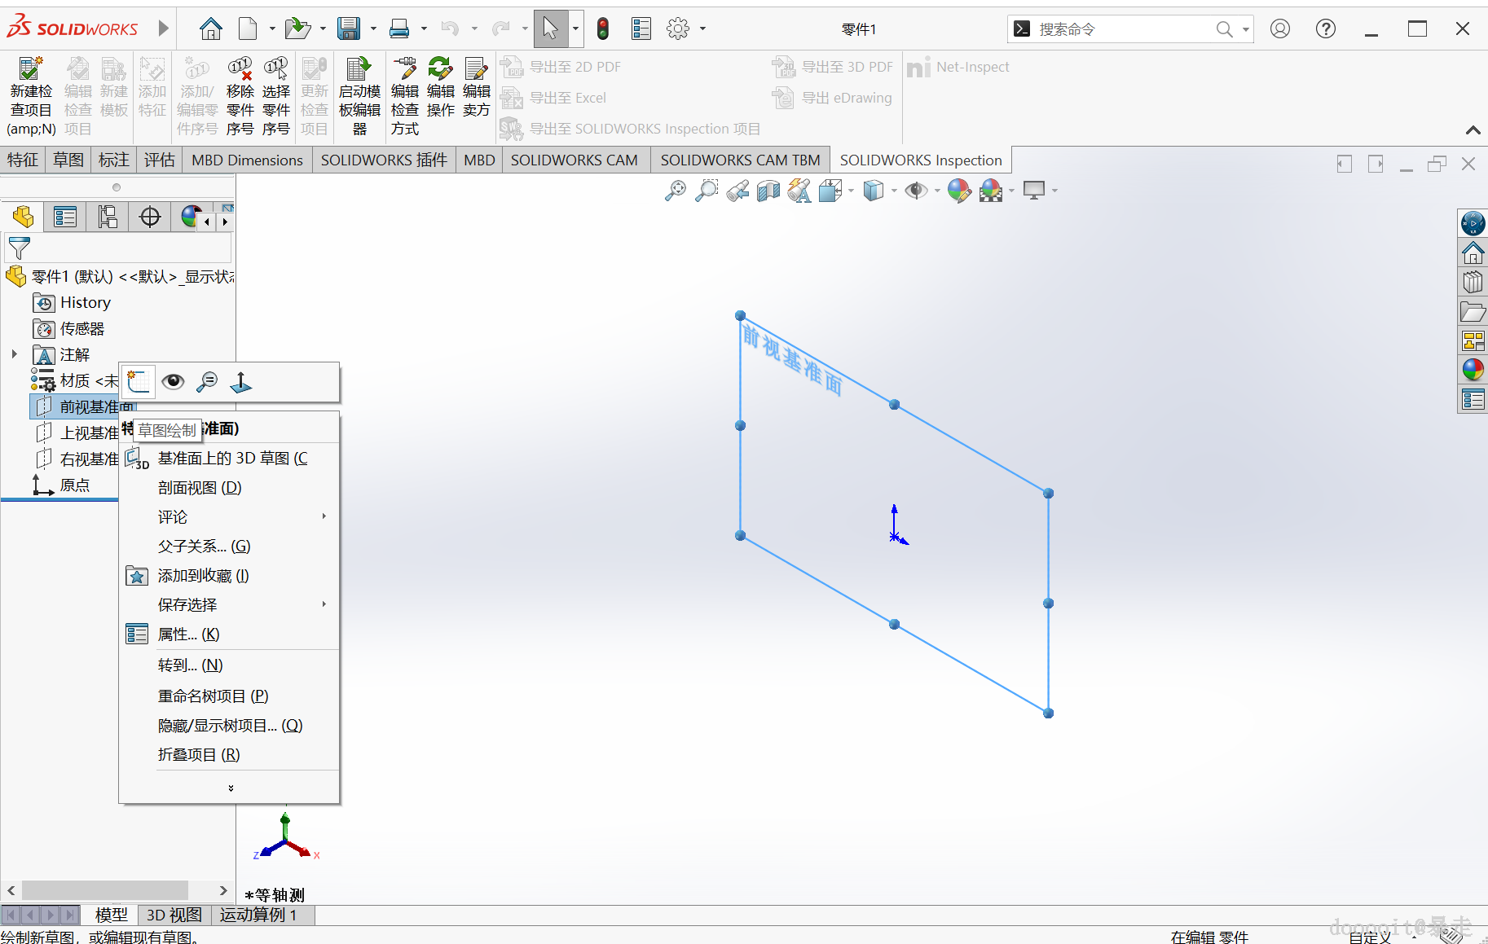1488x944 pixels.
Task: Click the Select cursor tool
Action: pos(551,29)
